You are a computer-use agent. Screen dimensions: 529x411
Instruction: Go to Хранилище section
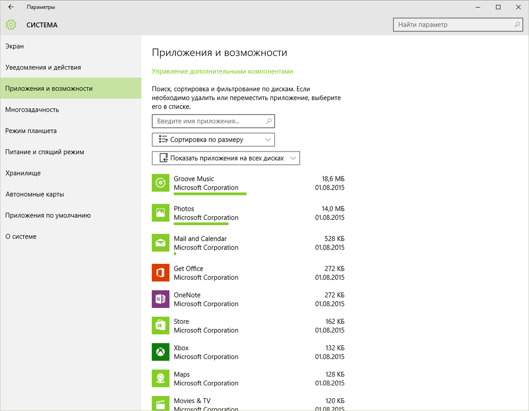(71, 173)
